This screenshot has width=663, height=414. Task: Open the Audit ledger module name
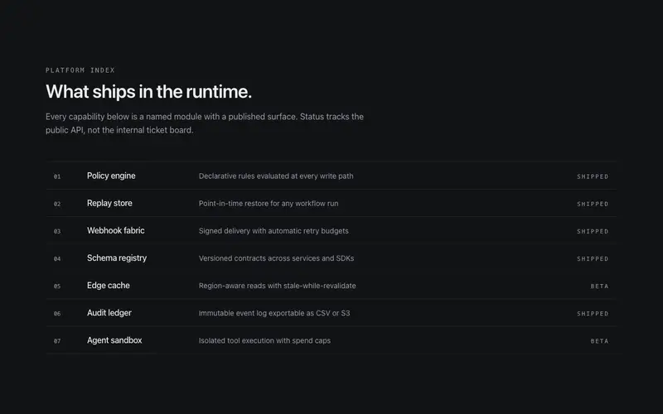click(109, 313)
